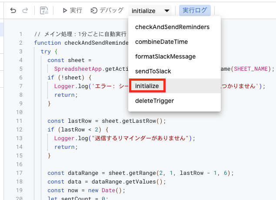Image resolution: width=276 pixels, height=200 pixels.
Task: Click the 'return' statement on line 14
Action: pyautogui.click(x=66, y=147)
